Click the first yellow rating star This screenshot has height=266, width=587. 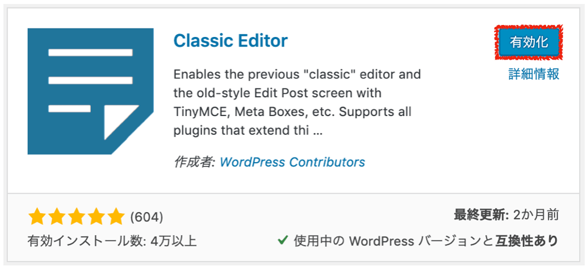[37, 217]
